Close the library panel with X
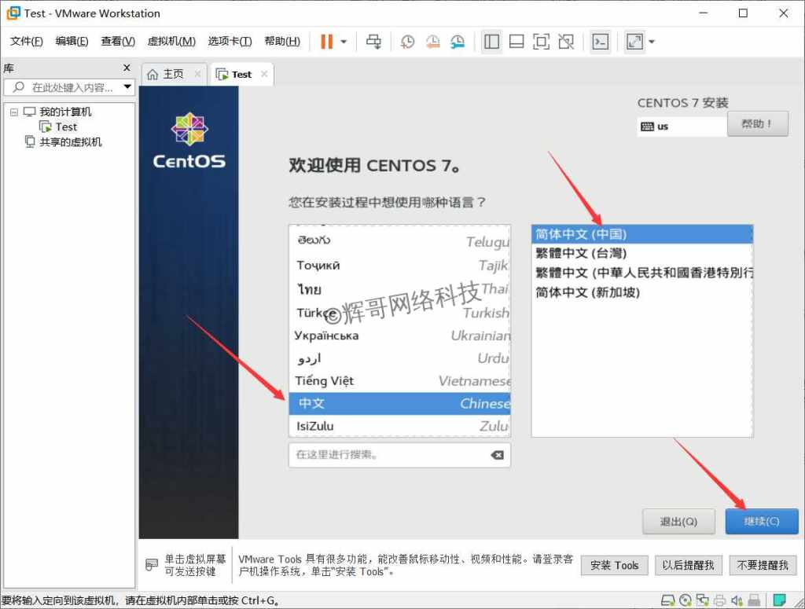The image size is (805, 609). click(x=127, y=68)
